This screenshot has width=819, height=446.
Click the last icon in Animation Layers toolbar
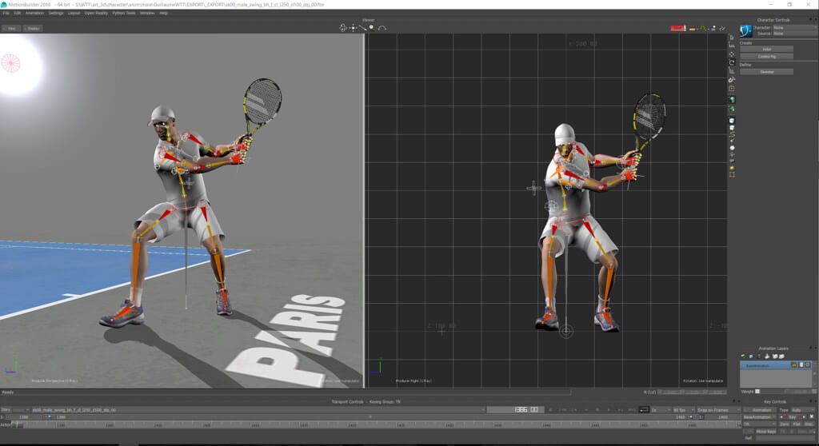[781, 356]
